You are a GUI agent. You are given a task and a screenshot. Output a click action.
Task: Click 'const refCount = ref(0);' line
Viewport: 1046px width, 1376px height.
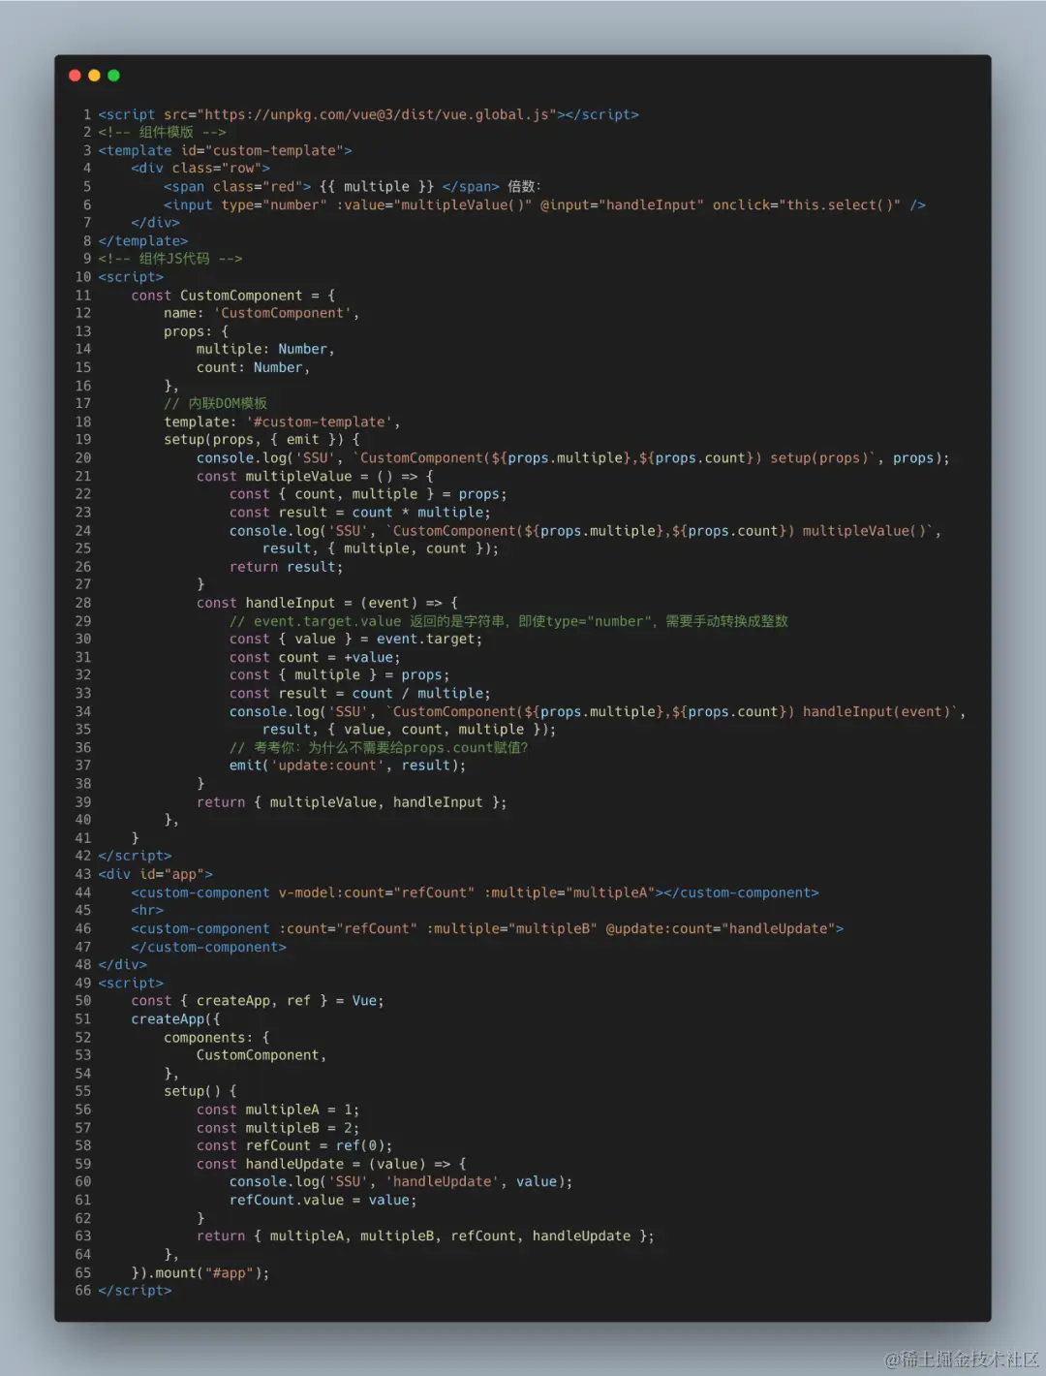[294, 1146]
